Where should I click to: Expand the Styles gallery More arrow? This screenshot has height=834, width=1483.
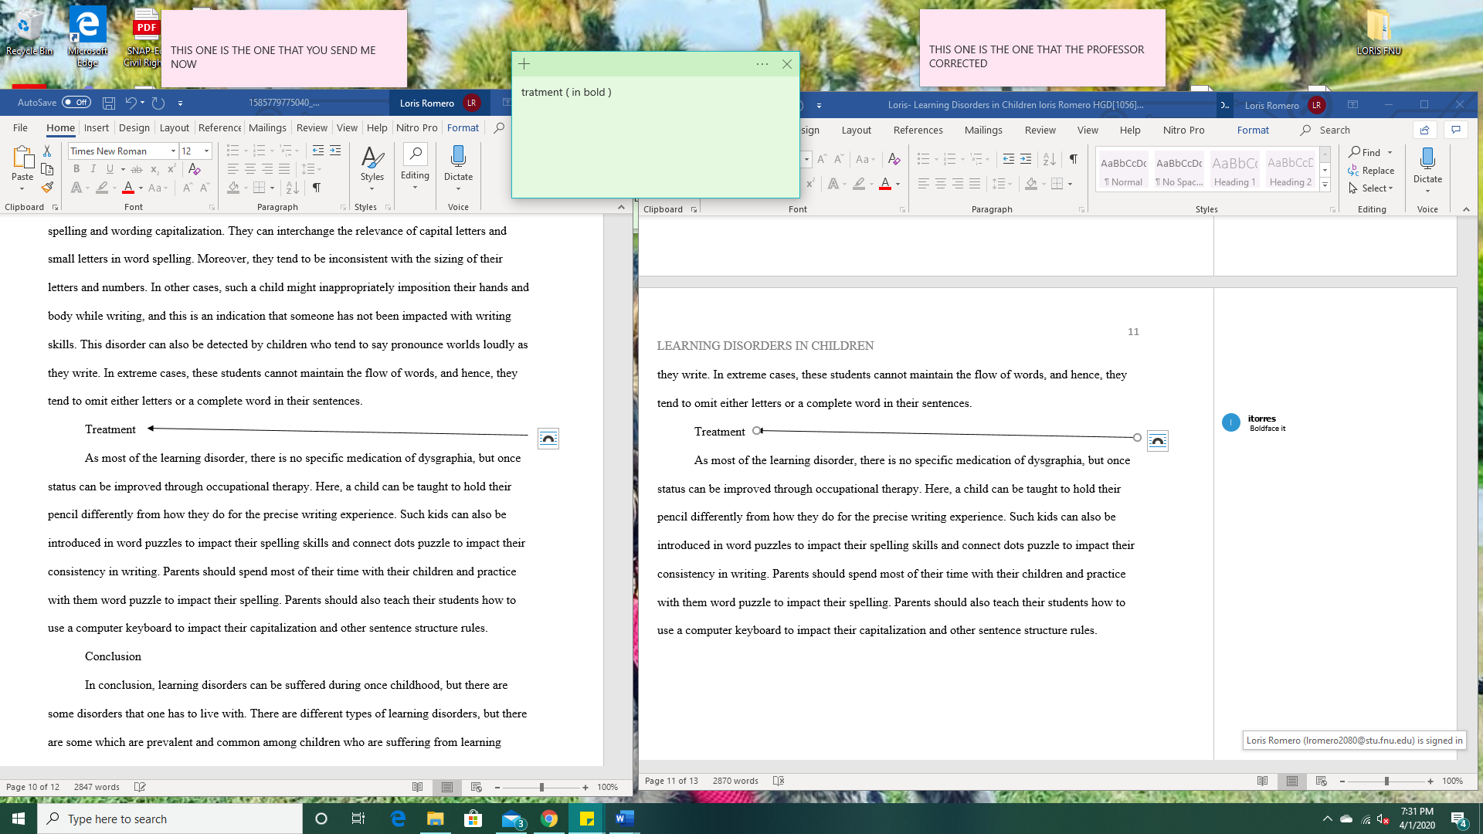click(x=1325, y=185)
